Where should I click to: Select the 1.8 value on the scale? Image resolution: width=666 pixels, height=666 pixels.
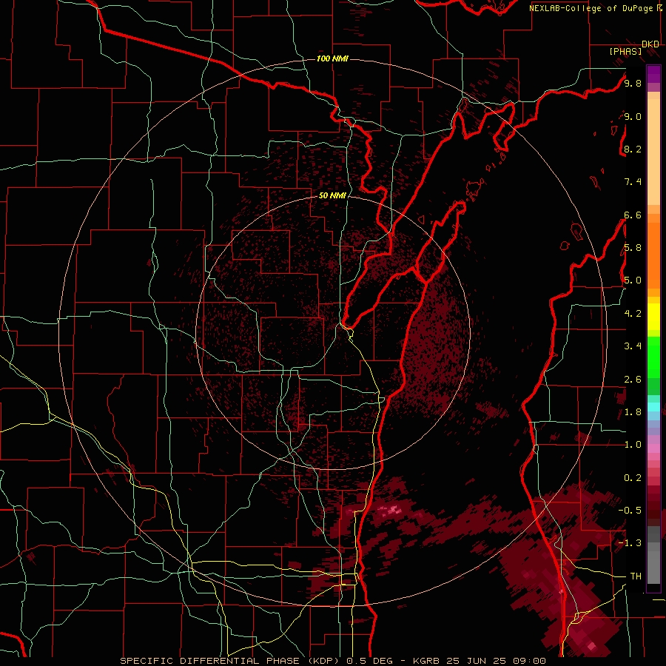click(633, 412)
